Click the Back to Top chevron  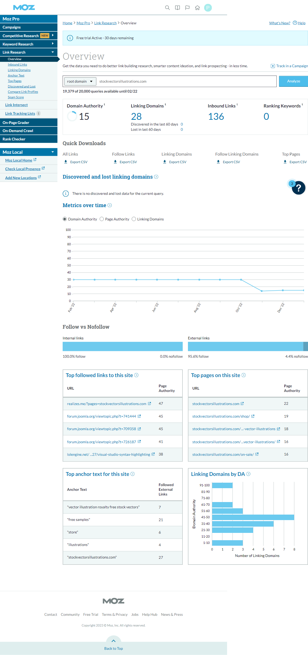[114, 641]
